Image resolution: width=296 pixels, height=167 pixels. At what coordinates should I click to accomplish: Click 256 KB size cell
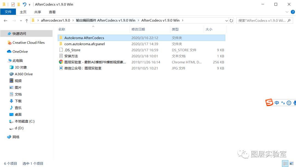[x=218, y=62]
